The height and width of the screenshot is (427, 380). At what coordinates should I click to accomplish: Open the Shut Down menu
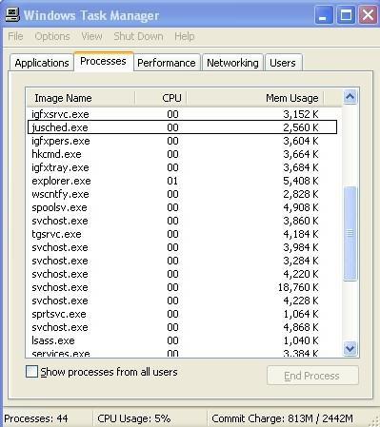click(138, 36)
